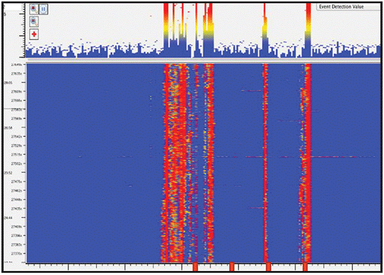Click the third red marker on the bottom axis
Viewport: 384px width, 275px height.
pyautogui.click(x=268, y=266)
